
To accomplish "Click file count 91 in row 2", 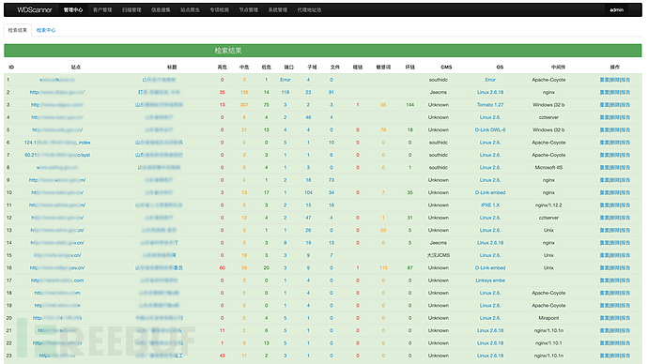I will point(332,93).
